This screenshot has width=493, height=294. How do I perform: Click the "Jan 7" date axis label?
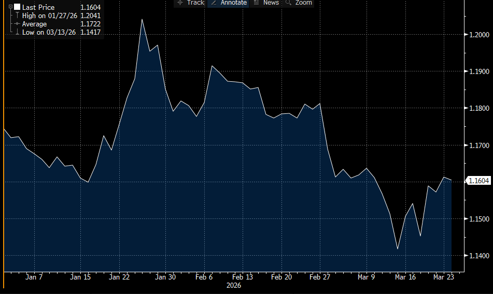(34, 277)
